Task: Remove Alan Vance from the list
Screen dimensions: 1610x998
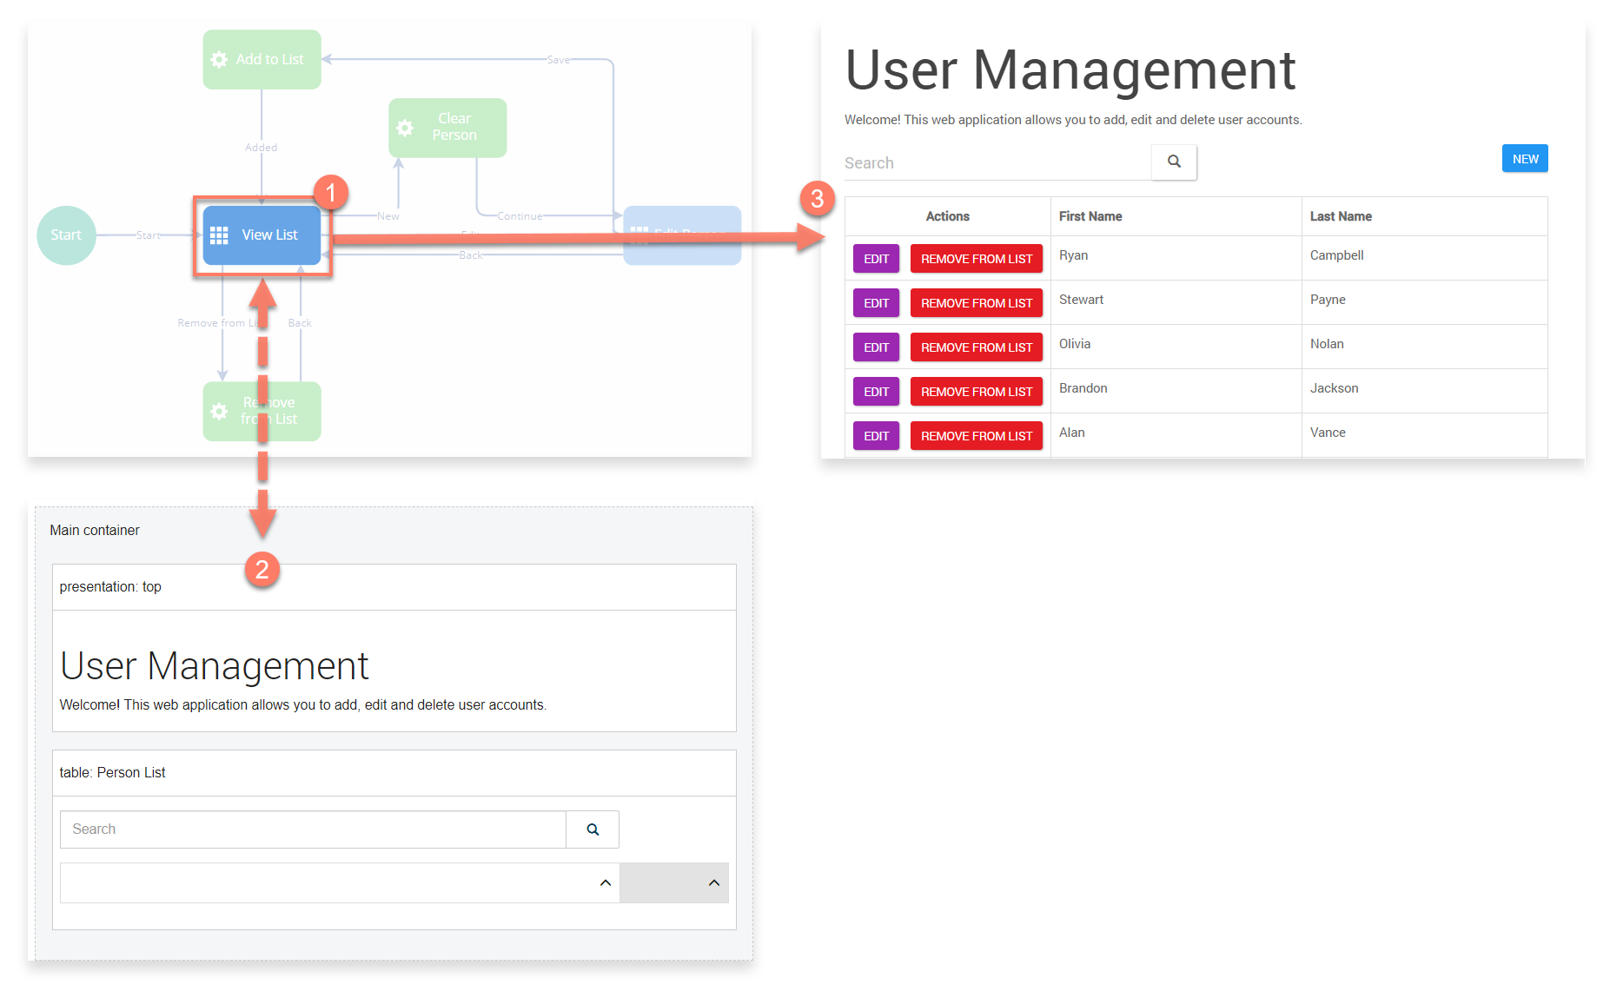Action: 976,436
